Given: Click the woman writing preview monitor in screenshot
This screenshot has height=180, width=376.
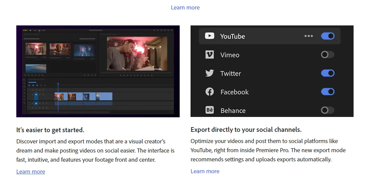Looking at the screenshot, I should coord(137,54).
